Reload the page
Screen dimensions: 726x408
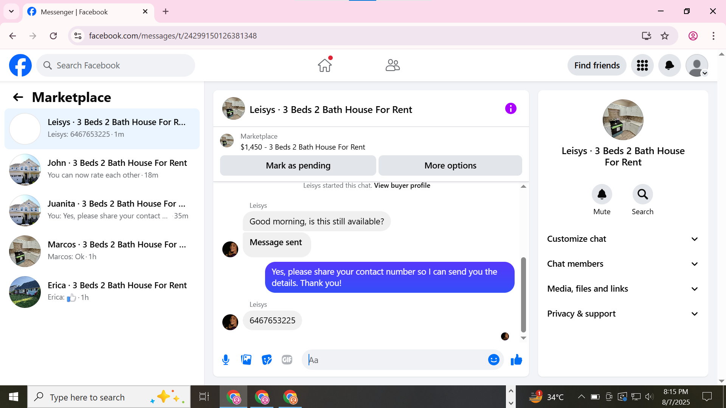[53, 36]
